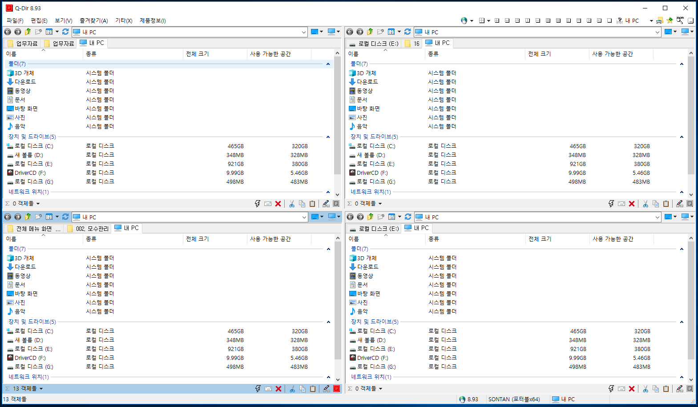Viewport: 698px width, 407px height.
Task: Select the four-pane grid layout icon
Action: (496, 20)
